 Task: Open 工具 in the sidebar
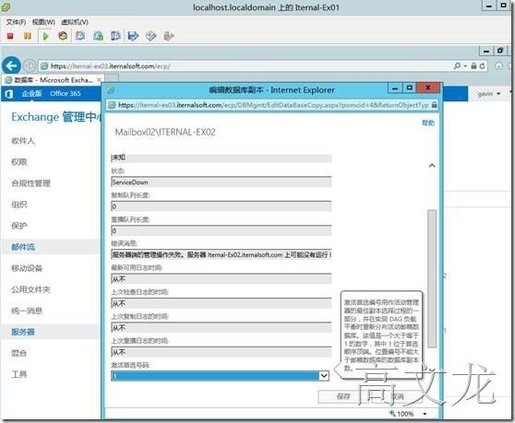pyautogui.click(x=19, y=374)
